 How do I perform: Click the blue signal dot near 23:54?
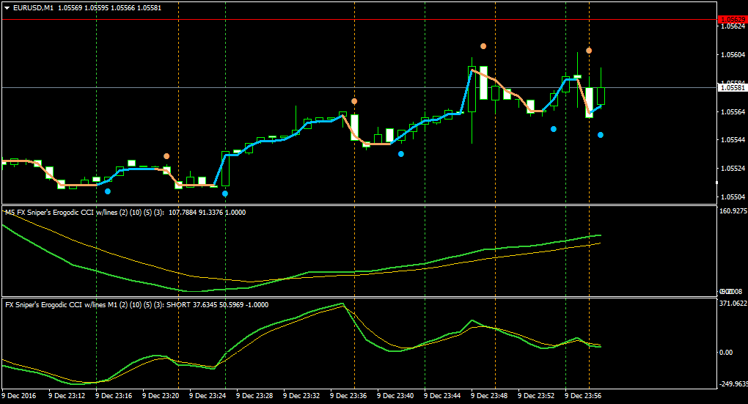coord(554,129)
